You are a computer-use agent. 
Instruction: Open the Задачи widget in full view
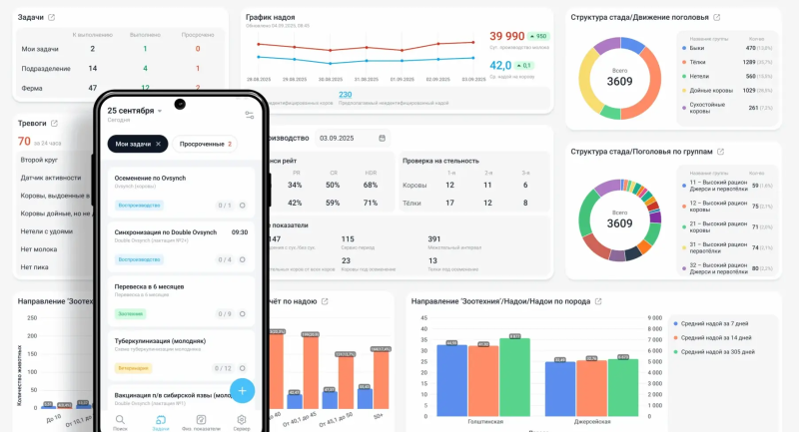(51, 18)
